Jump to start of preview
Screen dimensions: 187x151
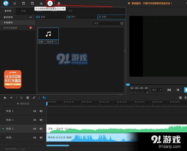coord(169,90)
